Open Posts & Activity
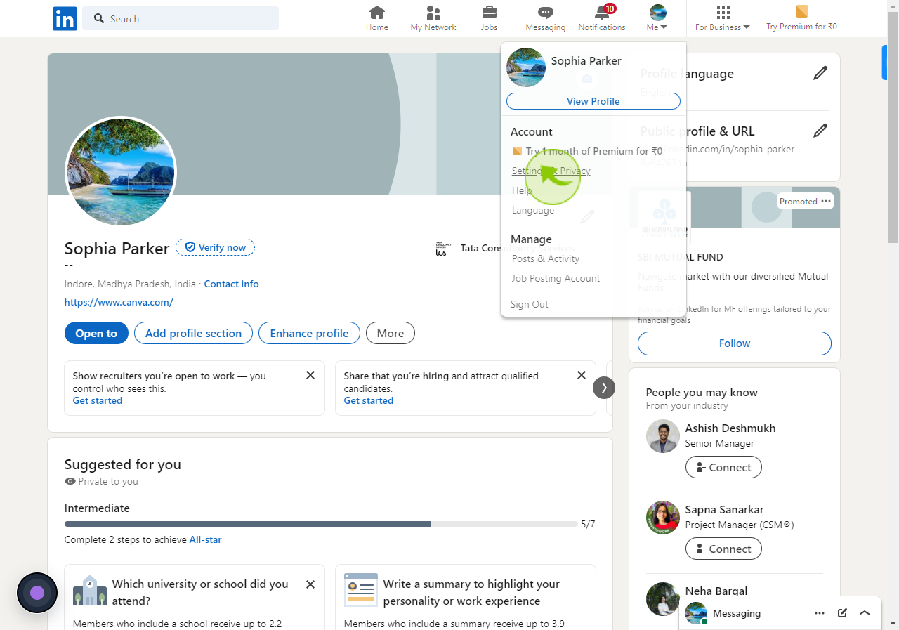The image size is (899, 630). [546, 258]
